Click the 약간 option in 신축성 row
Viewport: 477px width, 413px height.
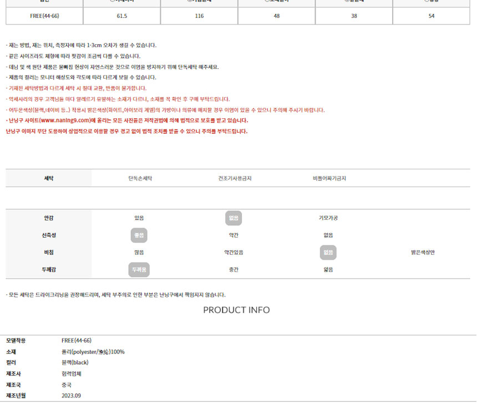pos(234,235)
